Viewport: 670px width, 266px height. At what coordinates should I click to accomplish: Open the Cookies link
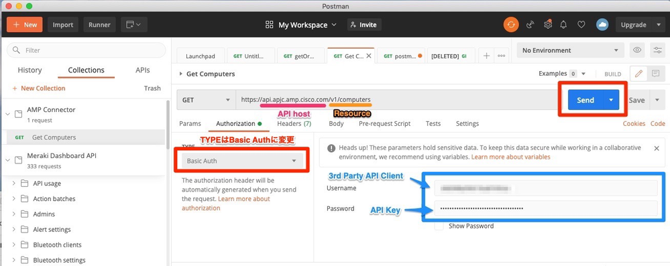pos(634,123)
